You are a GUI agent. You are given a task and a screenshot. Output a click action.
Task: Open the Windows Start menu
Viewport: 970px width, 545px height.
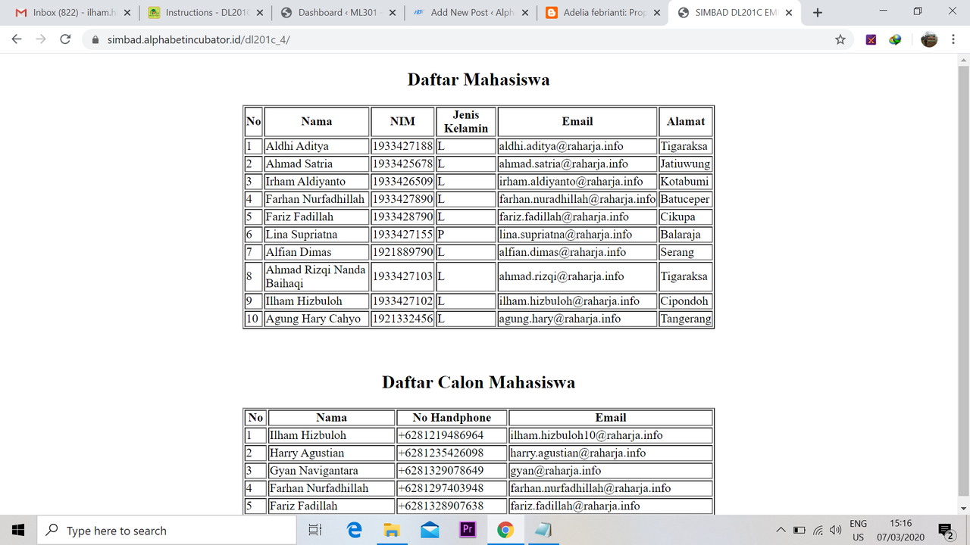(18, 530)
